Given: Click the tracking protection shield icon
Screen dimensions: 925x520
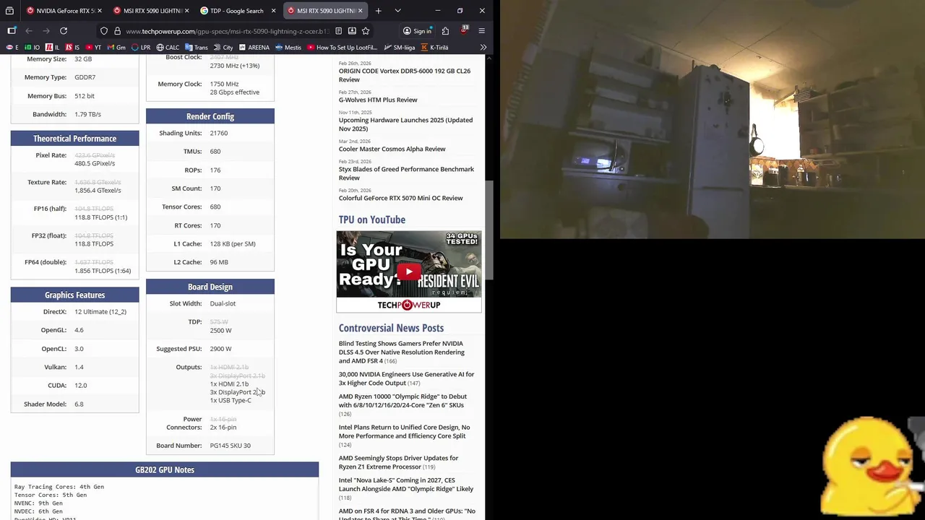Looking at the screenshot, I should (x=104, y=31).
